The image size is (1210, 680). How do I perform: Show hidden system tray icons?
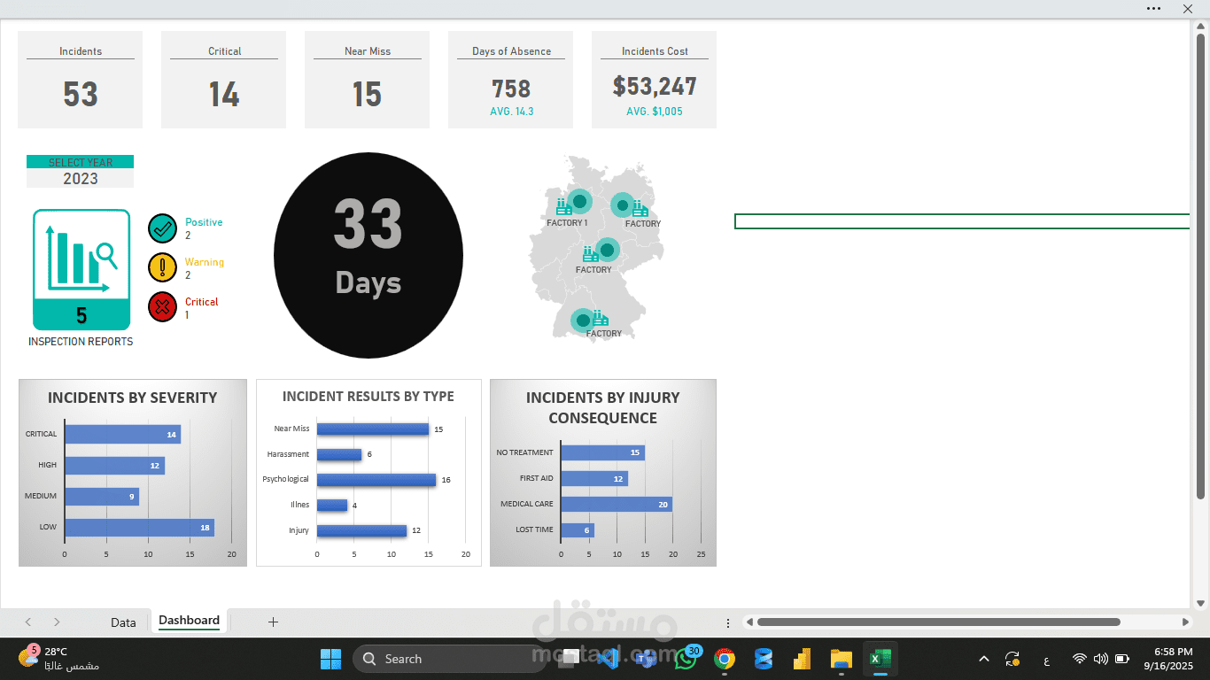point(983,659)
